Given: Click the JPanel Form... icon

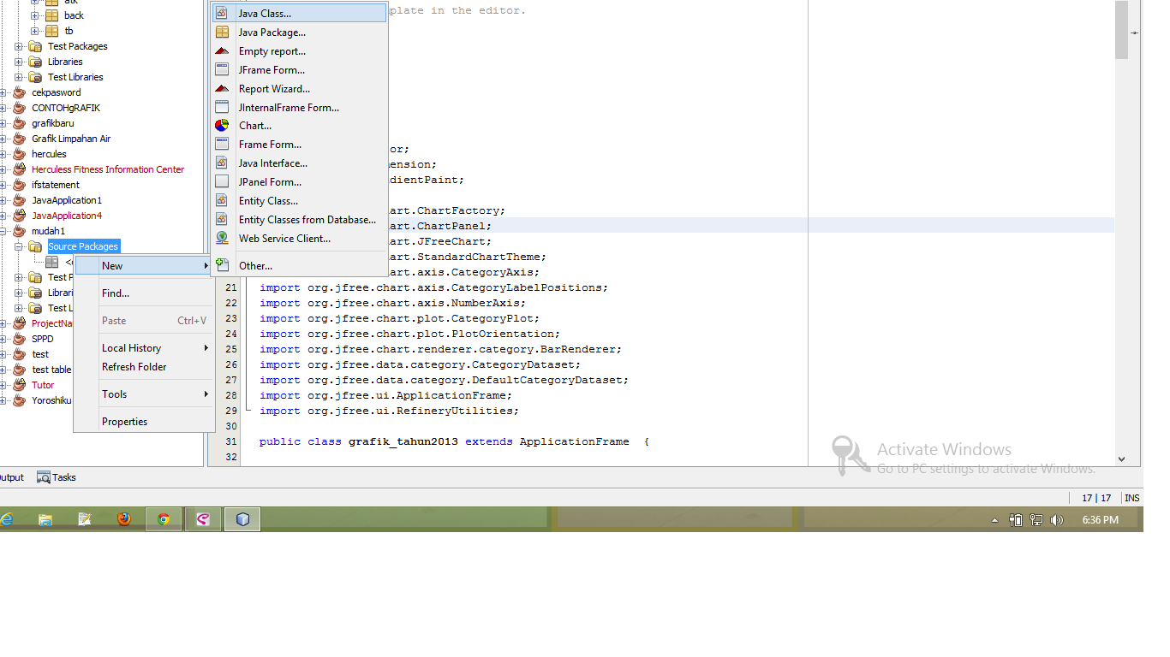Looking at the screenshot, I should [x=221, y=181].
